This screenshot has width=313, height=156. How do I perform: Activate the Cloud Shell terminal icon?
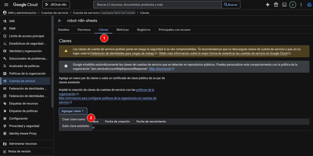click(285, 5)
